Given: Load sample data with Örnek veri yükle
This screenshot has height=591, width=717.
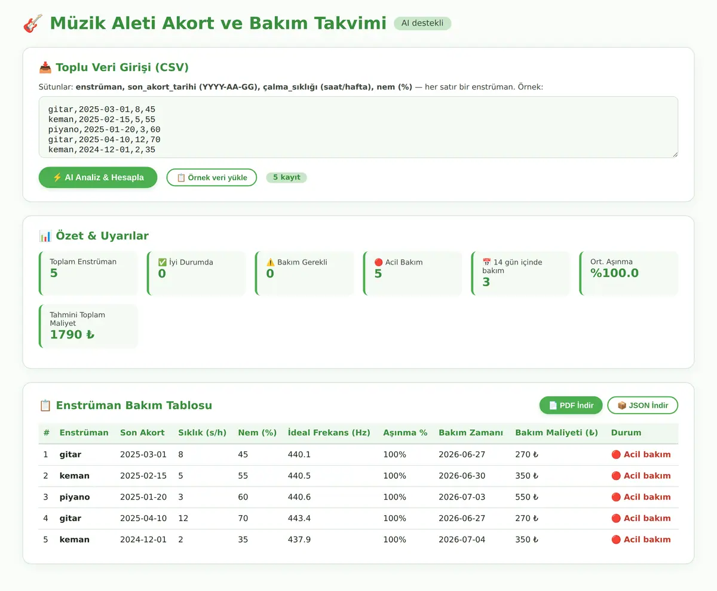Looking at the screenshot, I should pos(212,177).
